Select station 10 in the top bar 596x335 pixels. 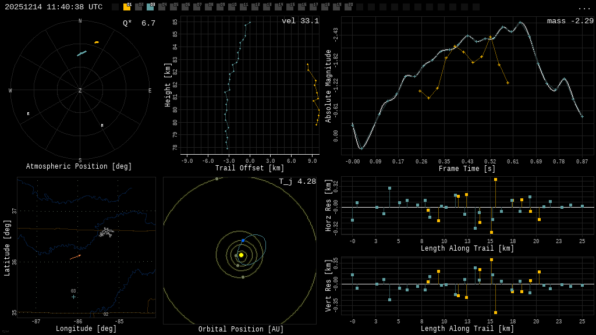[232, 7]
